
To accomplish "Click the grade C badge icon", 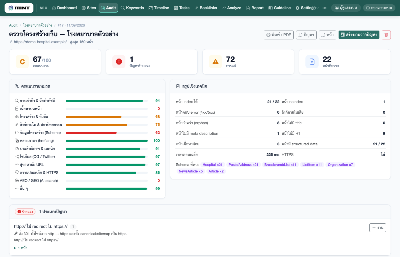I will coord(22,62).
